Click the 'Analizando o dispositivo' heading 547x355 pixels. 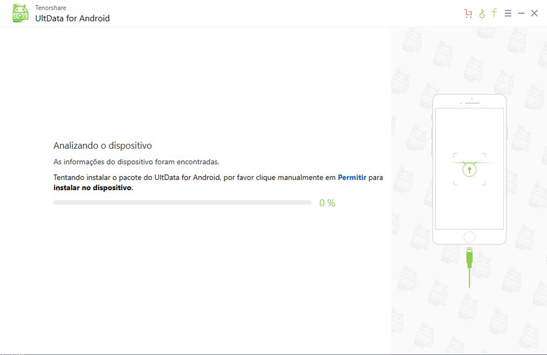click(102, 146)
